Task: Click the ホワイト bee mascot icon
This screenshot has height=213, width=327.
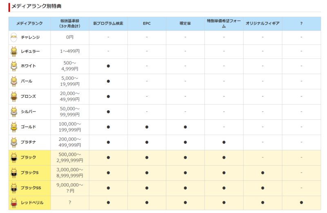Action: pyautogui.click(x=14, y=66)
